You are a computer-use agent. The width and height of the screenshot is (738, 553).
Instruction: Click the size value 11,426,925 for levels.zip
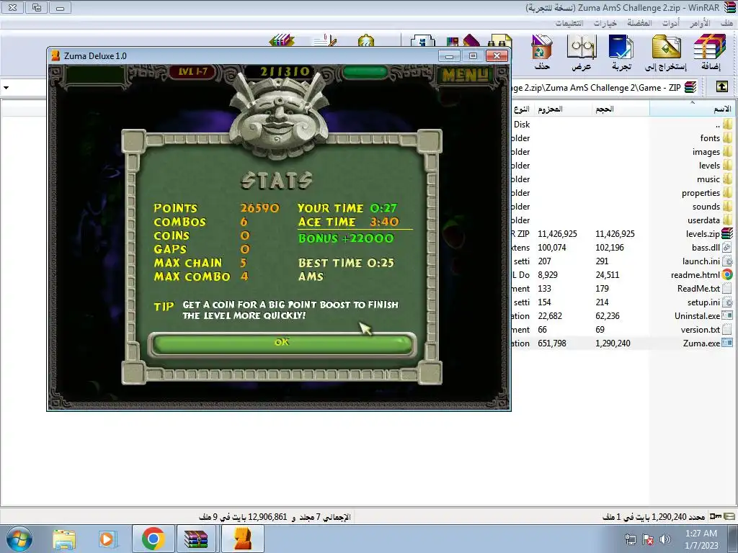pos(615,234)
